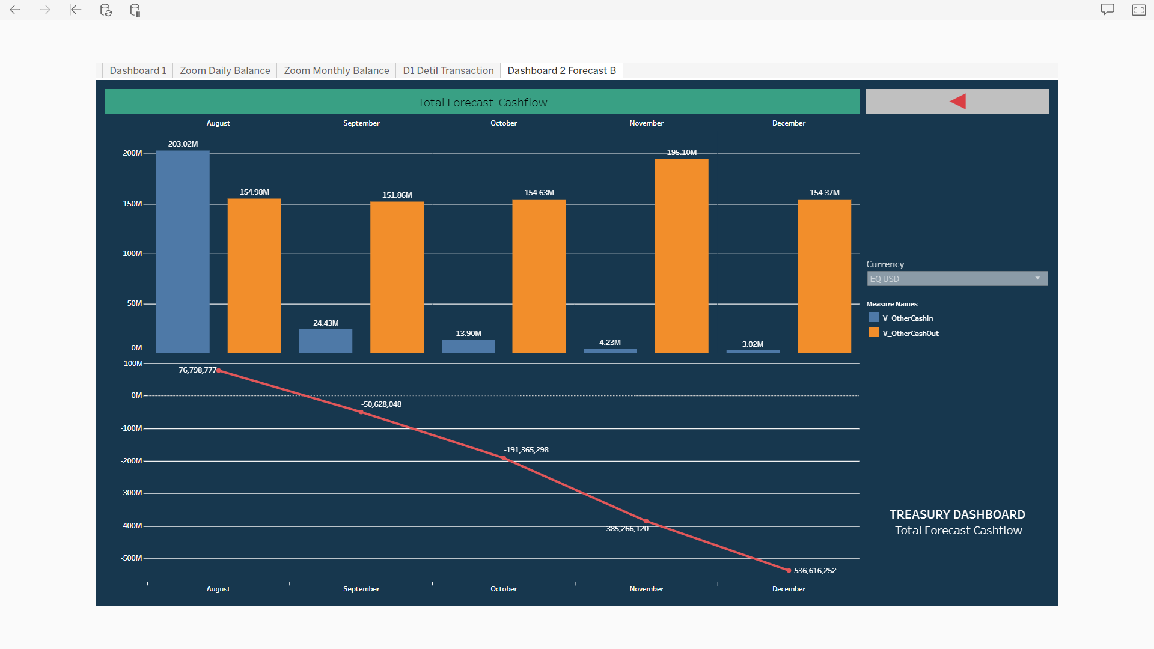1154x649 pixels.
Task: Enter full screen mode icon
Action: tap(1138, 10)
